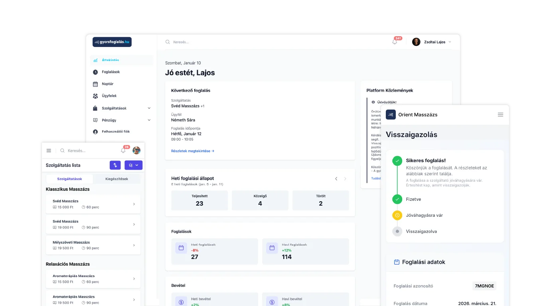Expand the Szolgáltatások sidebar submenu
The width and height of the screenshot is (545, 306).
click(149, 108)
